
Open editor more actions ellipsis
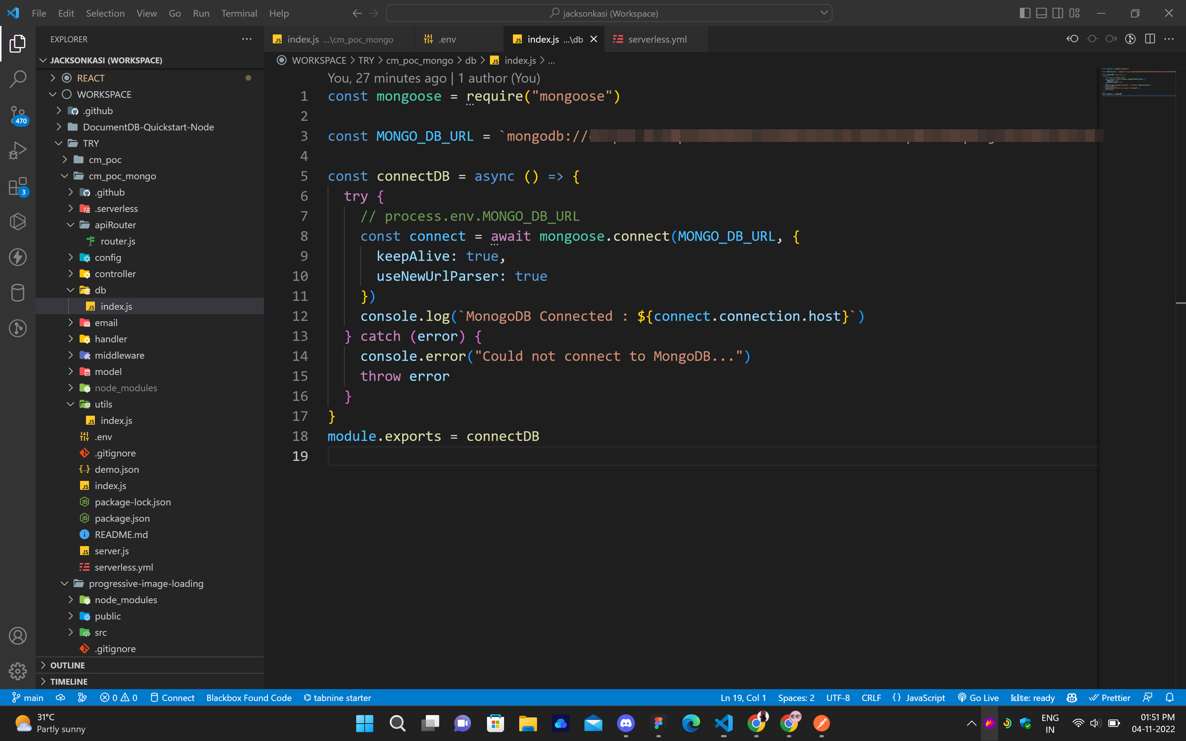tap(1169, 39)
